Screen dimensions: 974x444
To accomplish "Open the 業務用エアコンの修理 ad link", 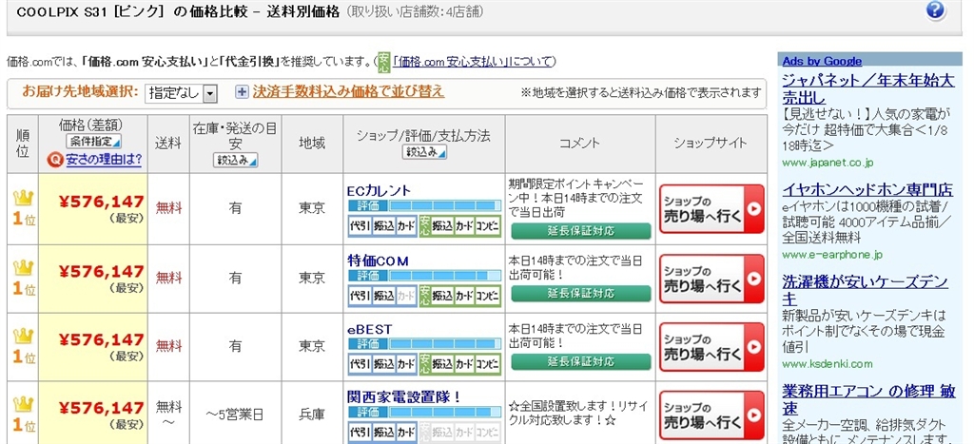I will (x=868, y=399).
